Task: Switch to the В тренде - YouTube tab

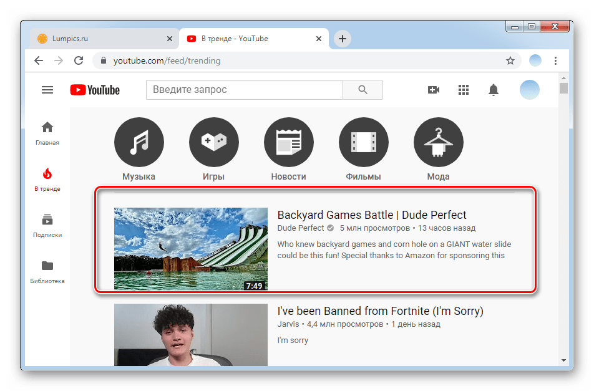Action: pos(253,39)
